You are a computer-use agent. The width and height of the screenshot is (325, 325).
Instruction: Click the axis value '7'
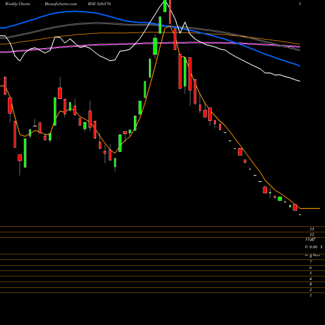click(x=311, y=262)
